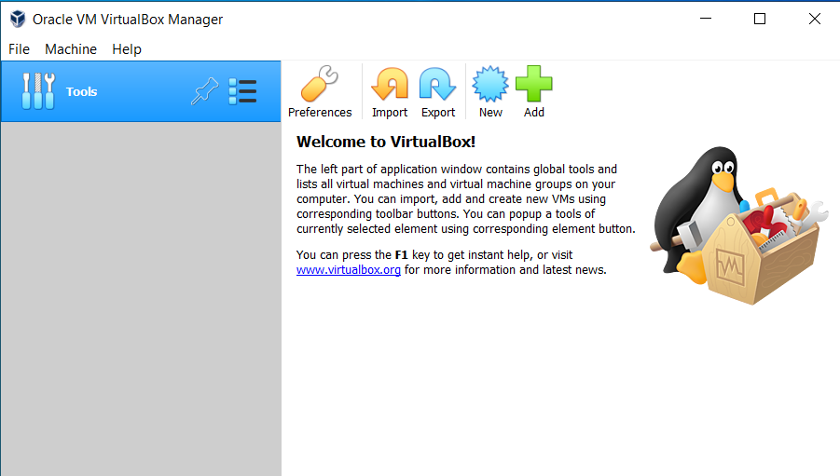Click the VirtualBox cube icon in title bar
Viewport: 840px width, 476px height.
(17, 19)
